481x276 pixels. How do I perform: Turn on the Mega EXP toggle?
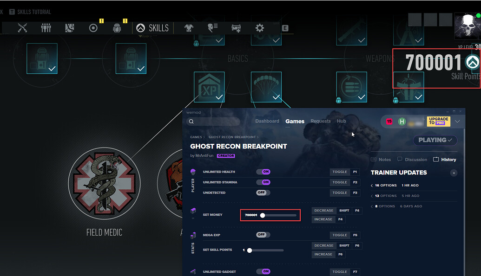(x=263, y=235)
